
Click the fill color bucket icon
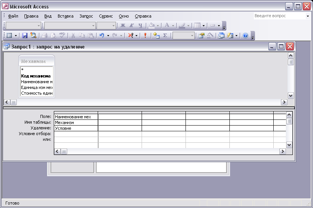[152, 26]
